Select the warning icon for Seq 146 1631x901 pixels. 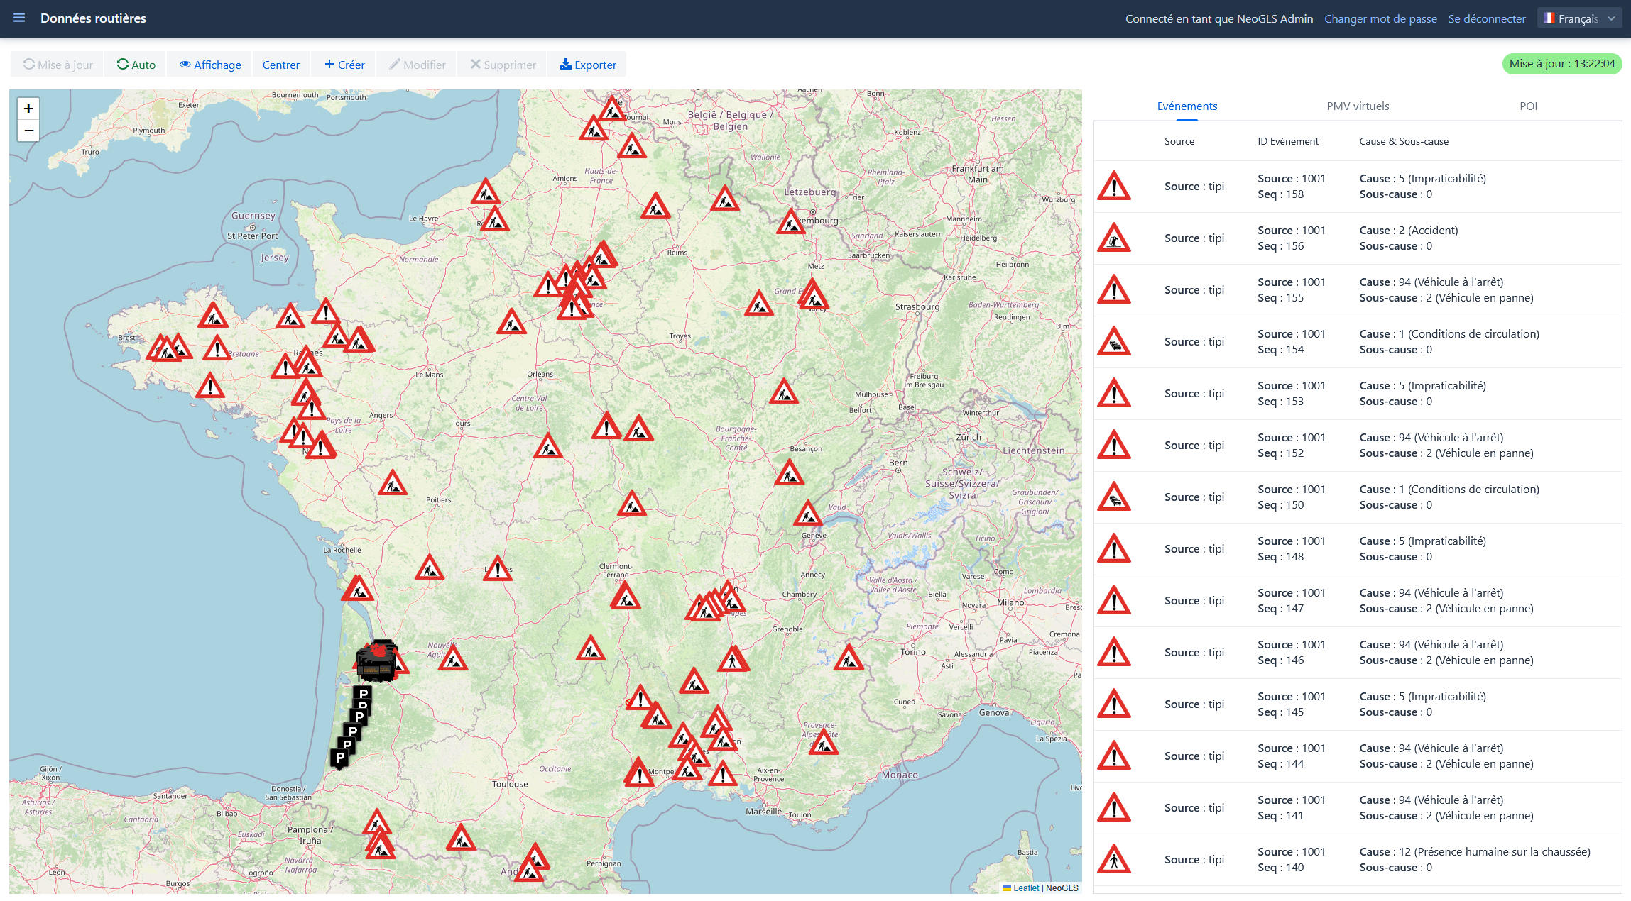click(x=1114, y=652)
